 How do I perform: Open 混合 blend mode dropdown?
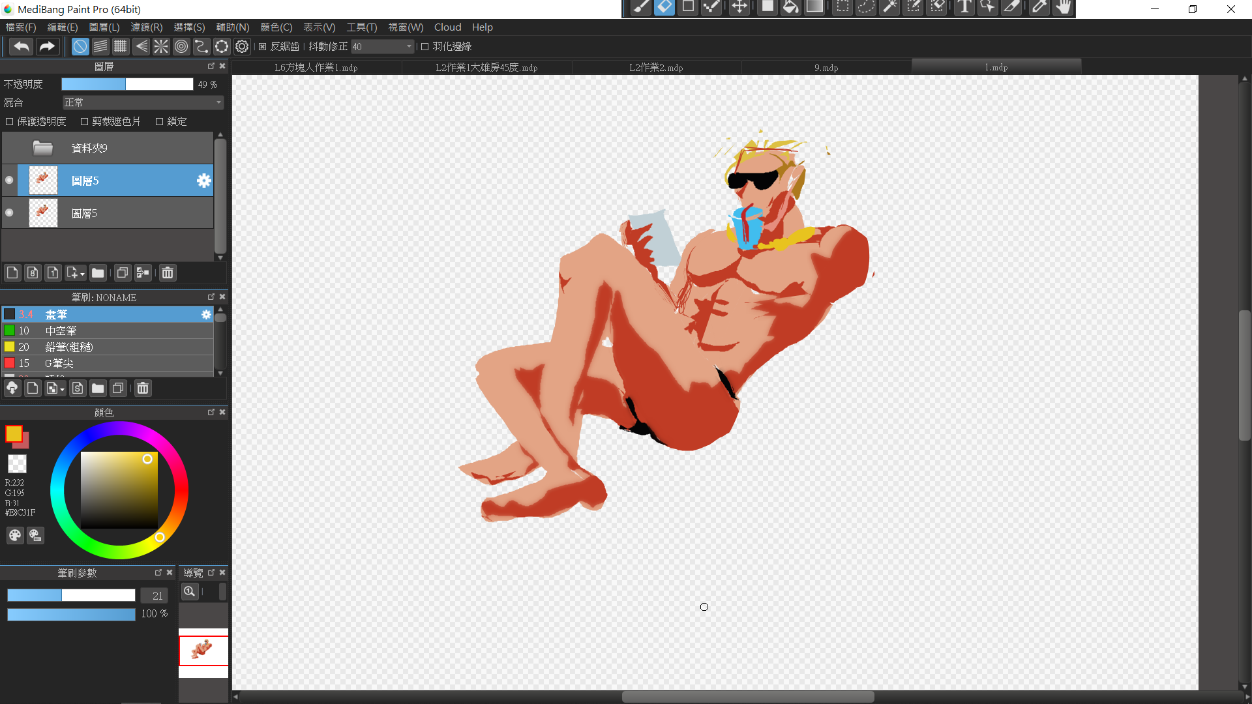click(143, 102)
